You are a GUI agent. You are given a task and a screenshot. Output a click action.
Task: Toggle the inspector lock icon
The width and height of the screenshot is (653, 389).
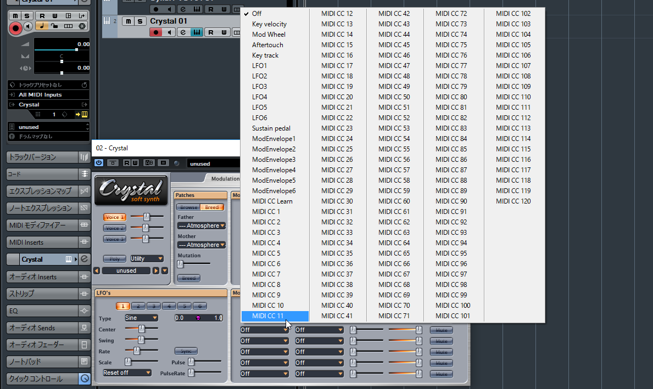coord(54,26)
